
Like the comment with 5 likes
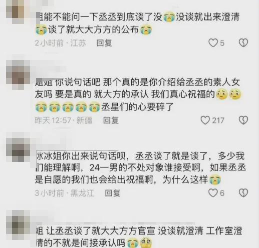click(213, 43)
